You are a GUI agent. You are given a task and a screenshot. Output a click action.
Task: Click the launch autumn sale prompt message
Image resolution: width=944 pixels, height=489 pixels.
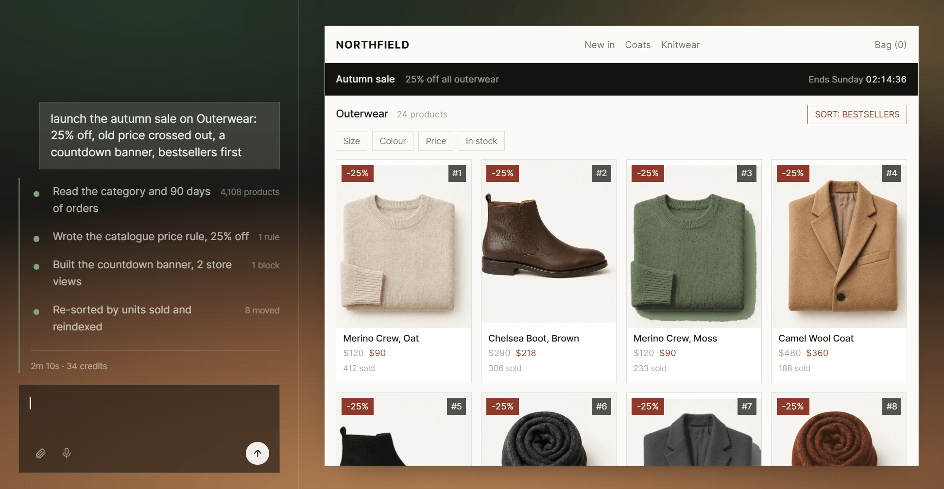[x=159, y=135]
